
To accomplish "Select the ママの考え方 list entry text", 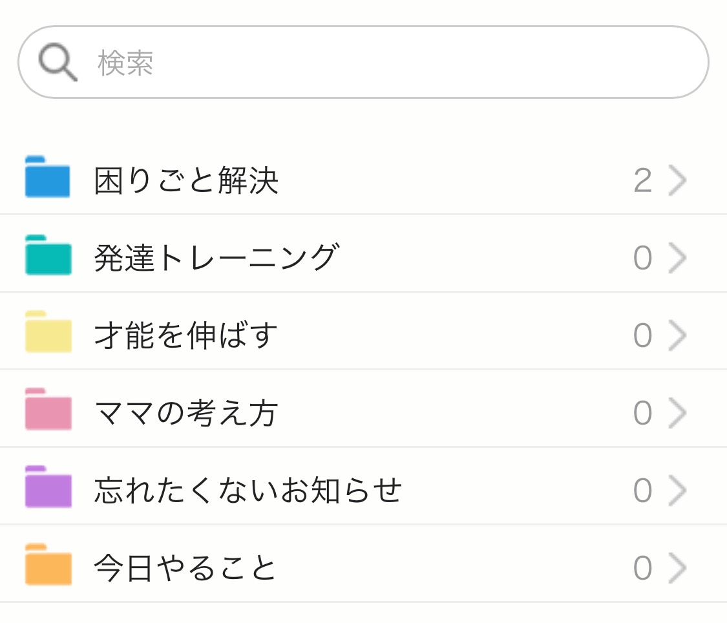I will coord(186,414).
